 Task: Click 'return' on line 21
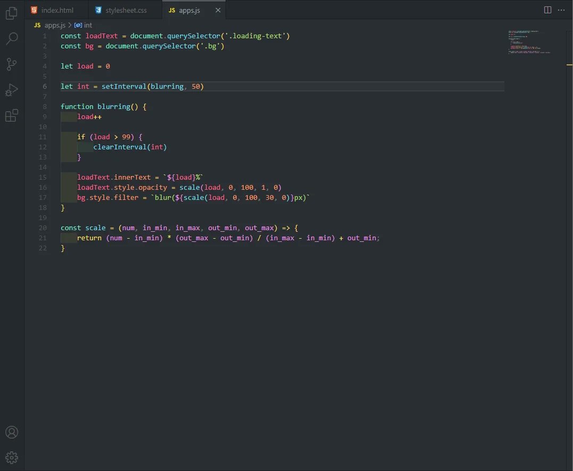tap(89, 238)
